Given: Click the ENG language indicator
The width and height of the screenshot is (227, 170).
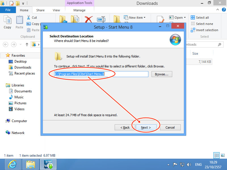Looking at the screenshot, I should (x=198, y=165).
